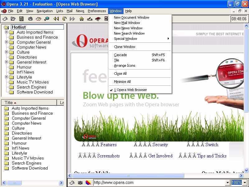Reload the page with the curved arrow icon

(64, 19)
